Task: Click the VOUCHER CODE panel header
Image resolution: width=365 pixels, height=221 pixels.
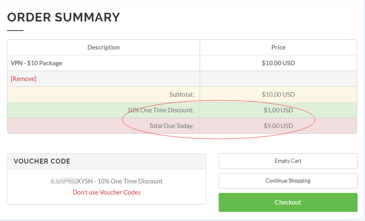Action: coord(107,161)
